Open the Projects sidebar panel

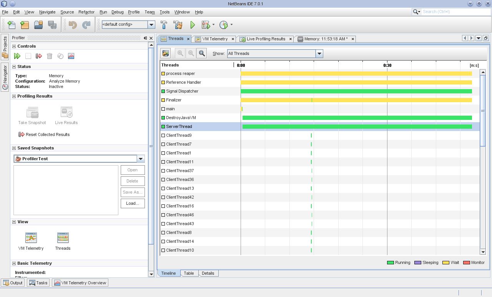pos(5,46)
